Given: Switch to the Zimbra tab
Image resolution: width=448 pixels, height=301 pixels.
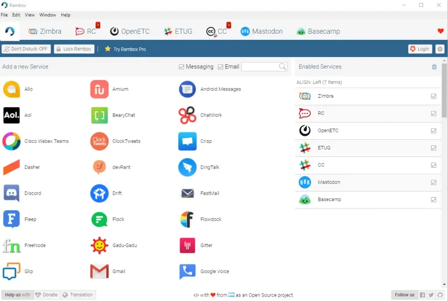Looking at the screenshot, I should [45, 31].
